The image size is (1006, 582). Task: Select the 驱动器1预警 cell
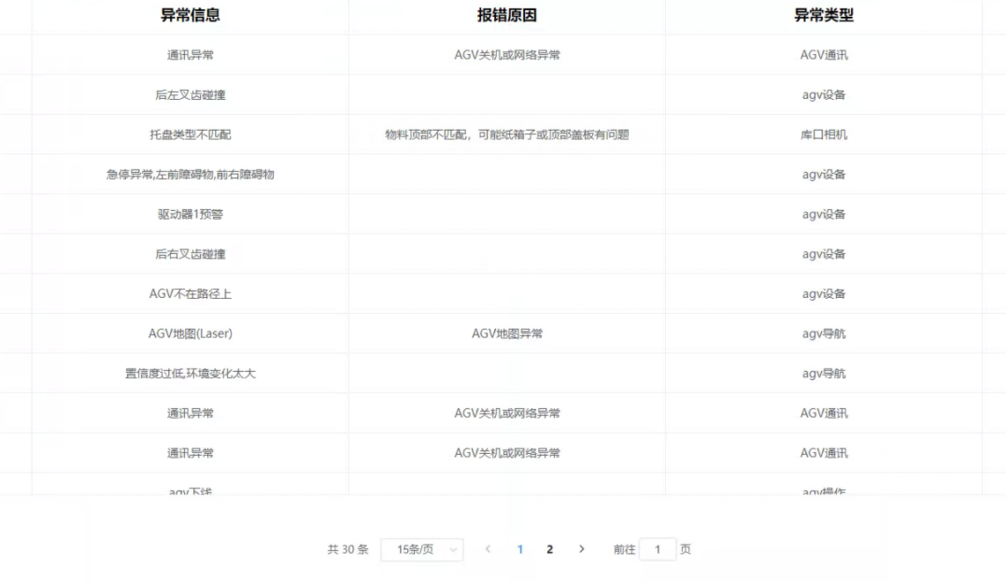[191, 215]
